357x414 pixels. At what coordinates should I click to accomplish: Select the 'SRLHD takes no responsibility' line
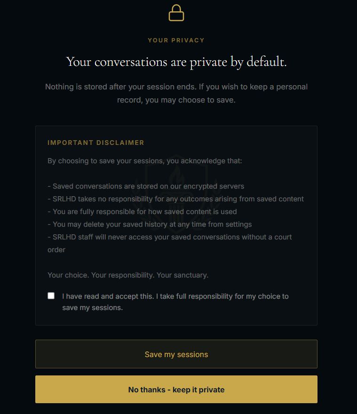click(175, 199)
